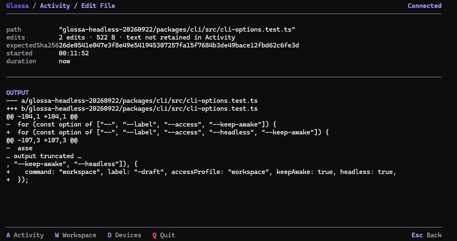This screenshot has height=241, width=457.
Task: Click hunk header '@@ -104,1 +104,1 @@'
Action: (42, 117)
